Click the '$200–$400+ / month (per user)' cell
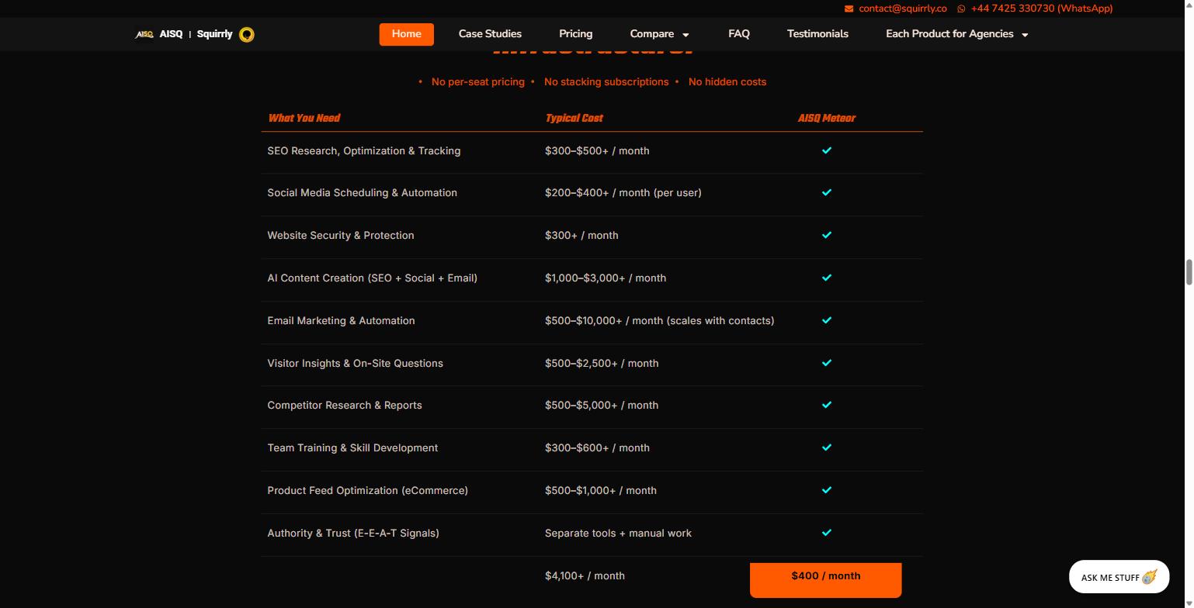 pos(623,192)
